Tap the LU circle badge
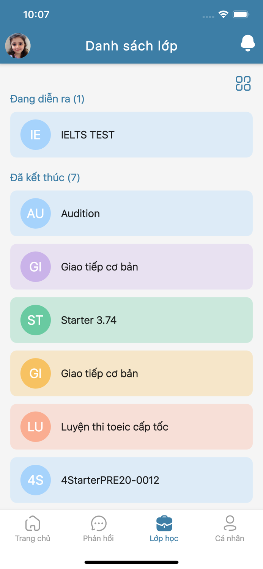This screenshot has width=263, height=569. [35, 427]
